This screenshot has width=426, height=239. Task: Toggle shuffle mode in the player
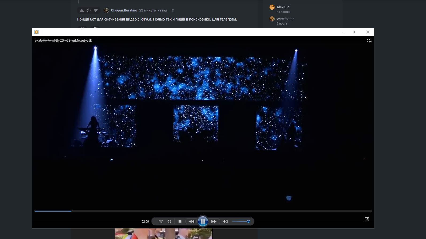(x=161, y=221)
